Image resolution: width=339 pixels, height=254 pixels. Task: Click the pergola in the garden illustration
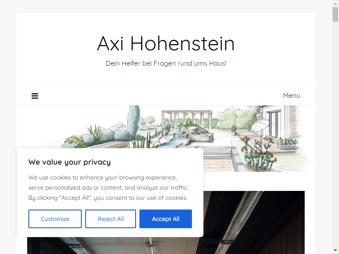point(187,119)
